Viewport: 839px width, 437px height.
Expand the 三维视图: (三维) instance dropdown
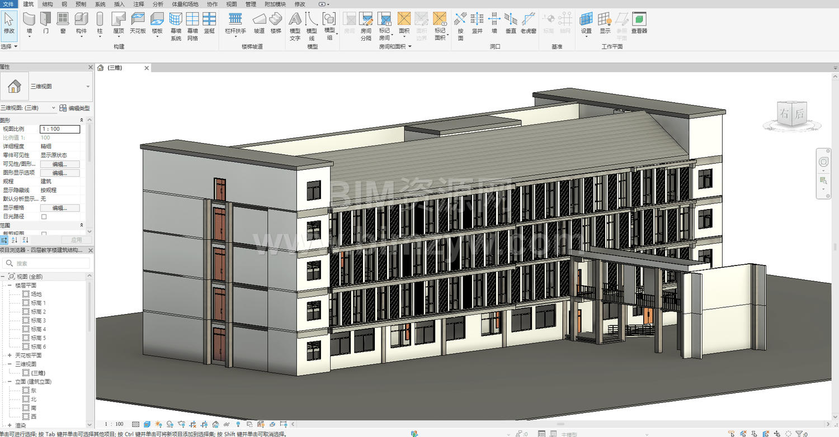[54, 108]
